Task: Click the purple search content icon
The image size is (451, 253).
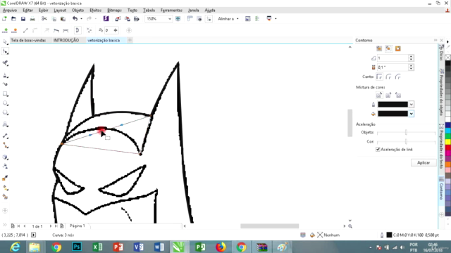Action: click(106, 19)
